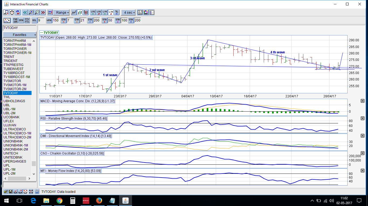Image resolution: width=368 pixels, height=206 pixels.
Task: Click the zoom out magnifier
Action: pos(37,12)
